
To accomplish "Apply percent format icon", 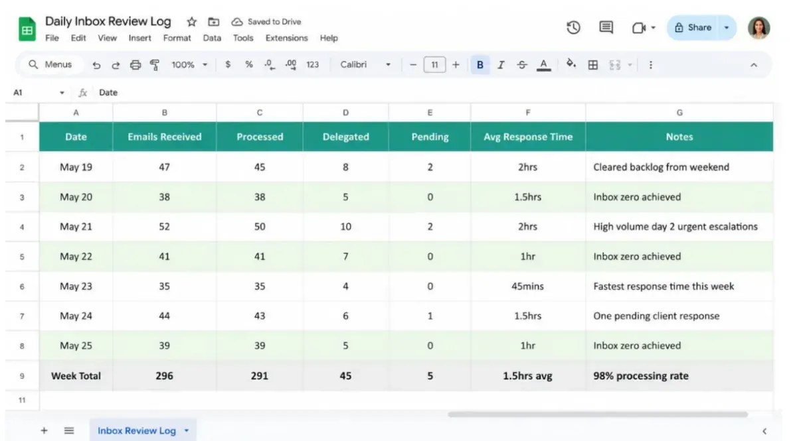I will pyautogui.click(x=249, y=65).
